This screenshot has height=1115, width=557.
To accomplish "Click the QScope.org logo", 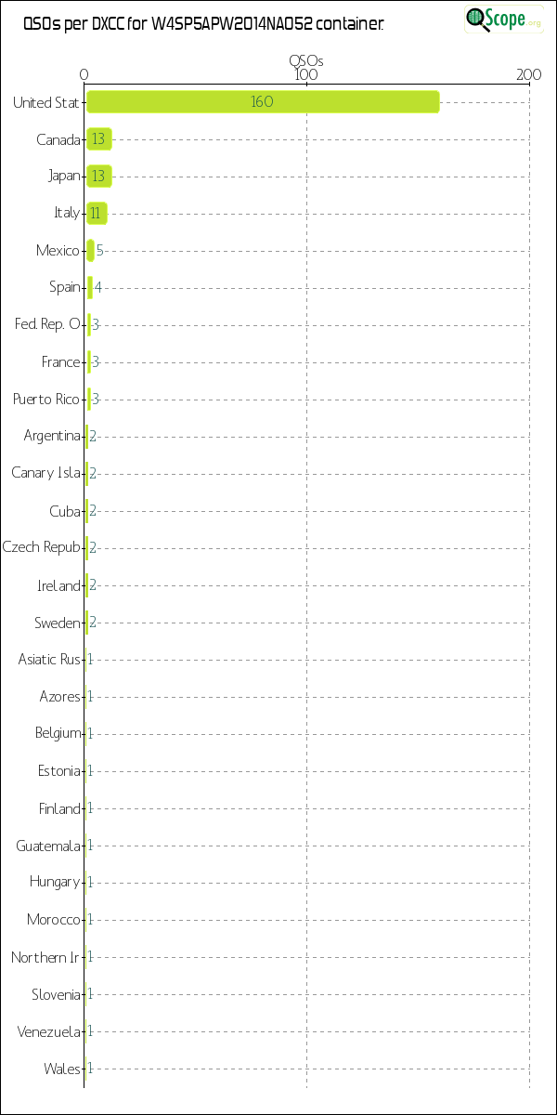I will [505, 18].
